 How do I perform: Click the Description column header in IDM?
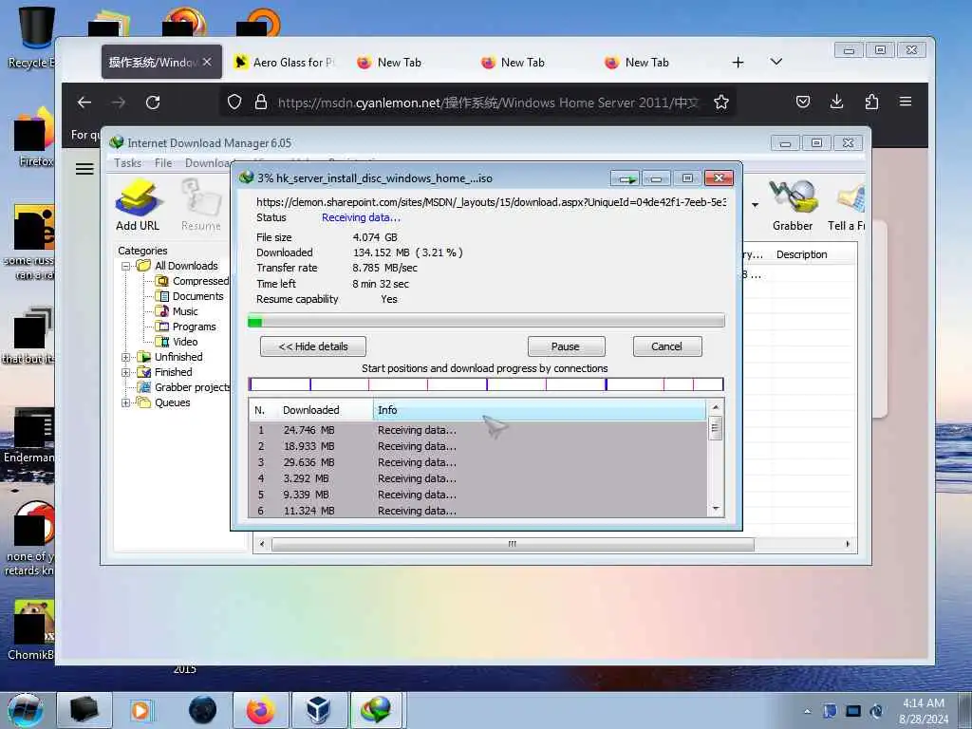[801, 254]
